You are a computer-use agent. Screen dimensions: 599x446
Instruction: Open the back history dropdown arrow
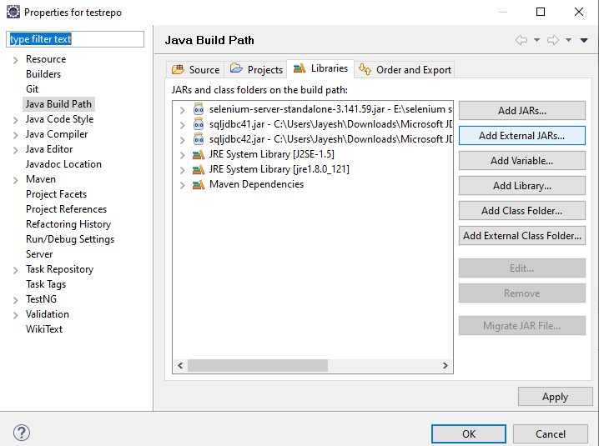click(536, 40)
